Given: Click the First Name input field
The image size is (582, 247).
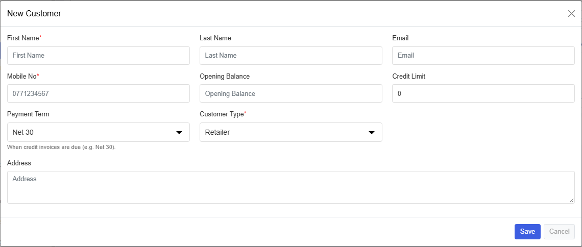Looking at the screenshot, I should pos(99,56).
